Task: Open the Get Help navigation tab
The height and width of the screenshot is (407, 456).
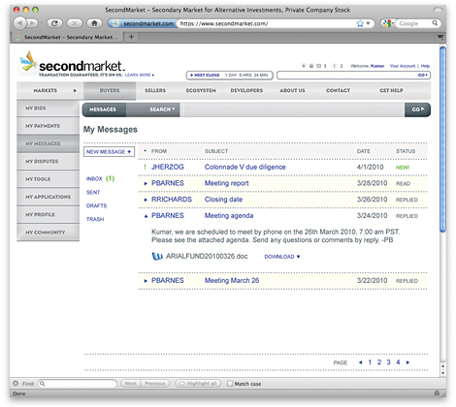Action: [x=391, y=90]
